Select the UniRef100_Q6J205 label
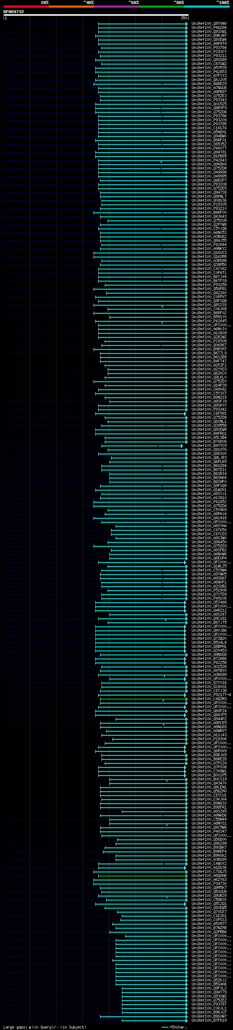This screenshot has height=1030, width=233. tap(209, 80)
